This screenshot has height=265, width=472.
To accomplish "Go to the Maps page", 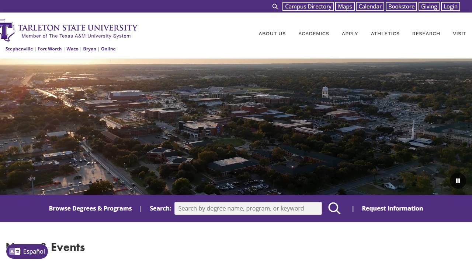I will pos(345,7).
